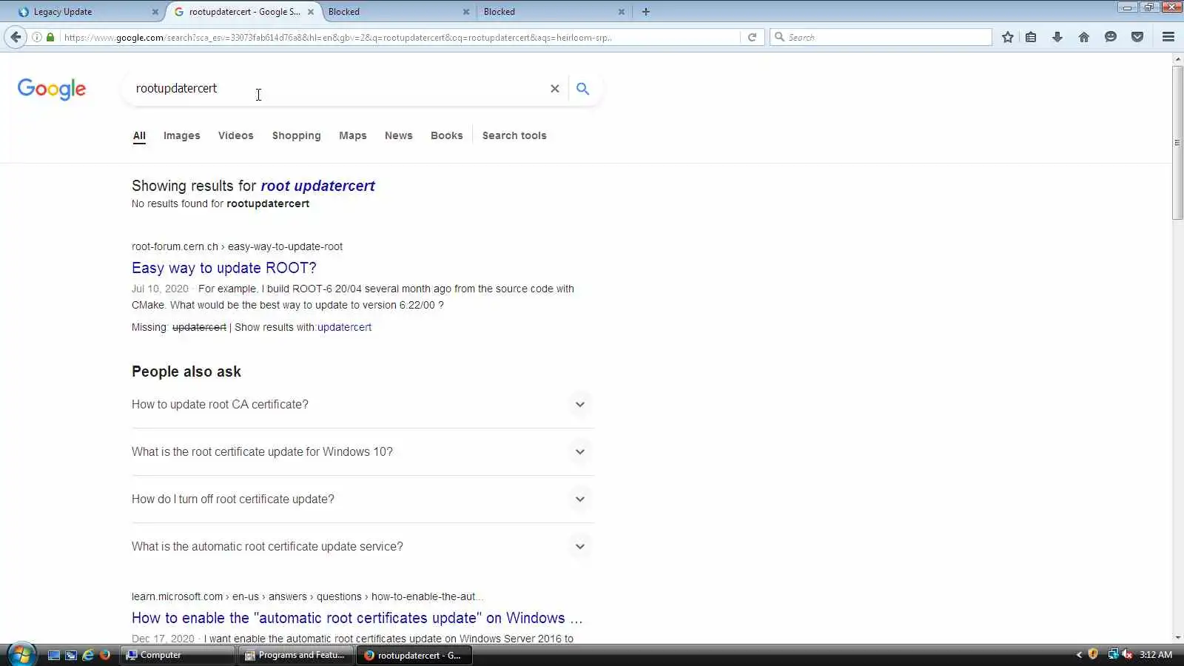The width and height of the screenshot is (1184, 666).
Task: Close the first Blocked tab
Action: [466, 12]
